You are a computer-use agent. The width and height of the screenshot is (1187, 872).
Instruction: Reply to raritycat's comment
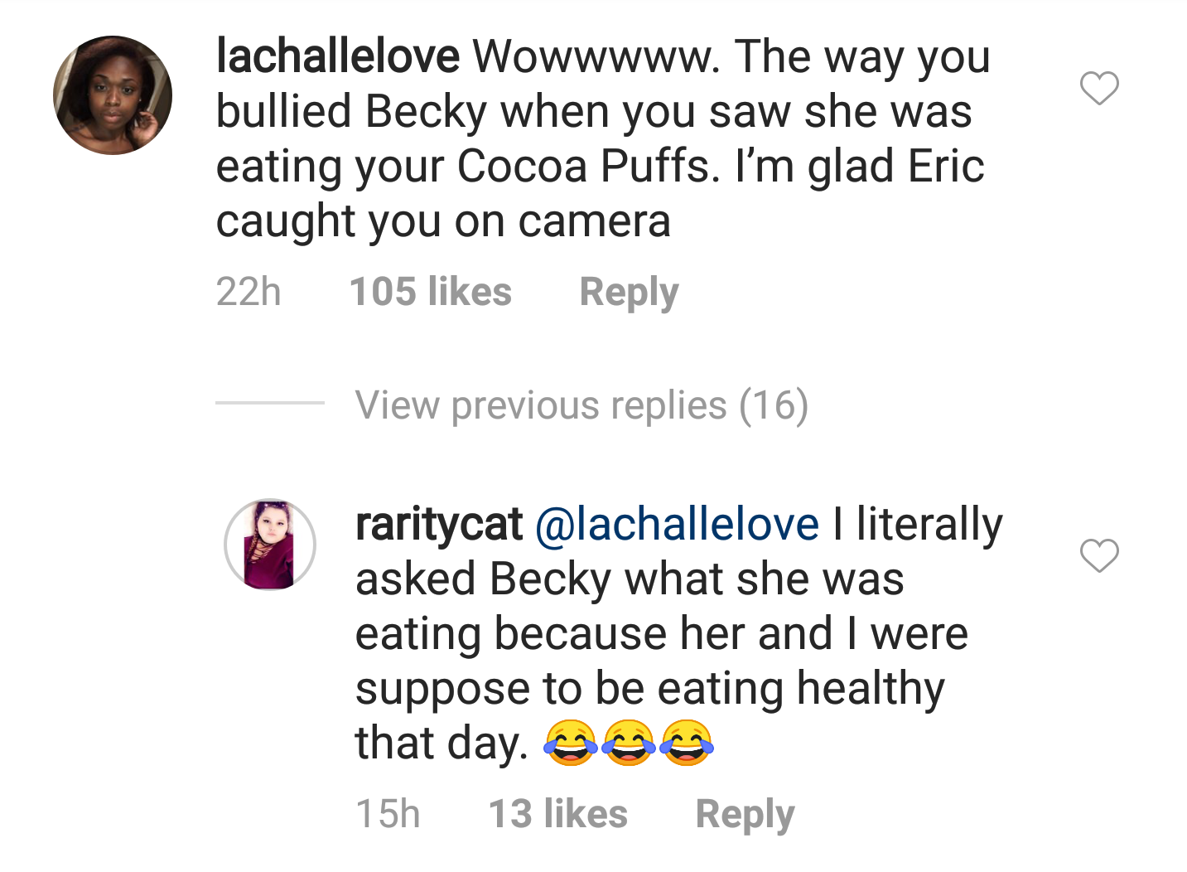[745, 815]
